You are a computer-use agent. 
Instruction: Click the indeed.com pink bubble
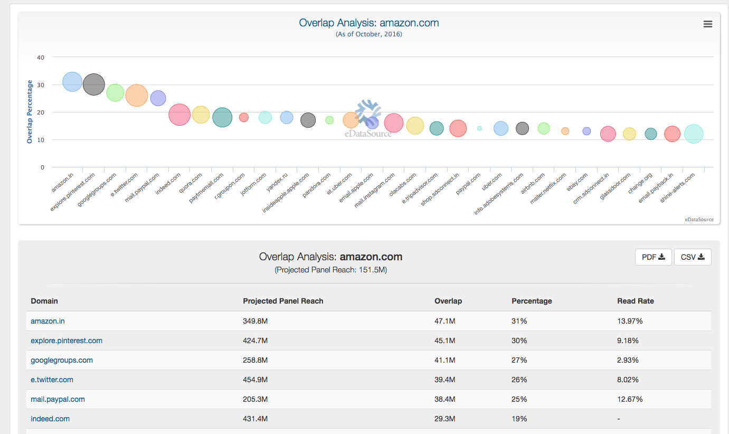point(179,115)
